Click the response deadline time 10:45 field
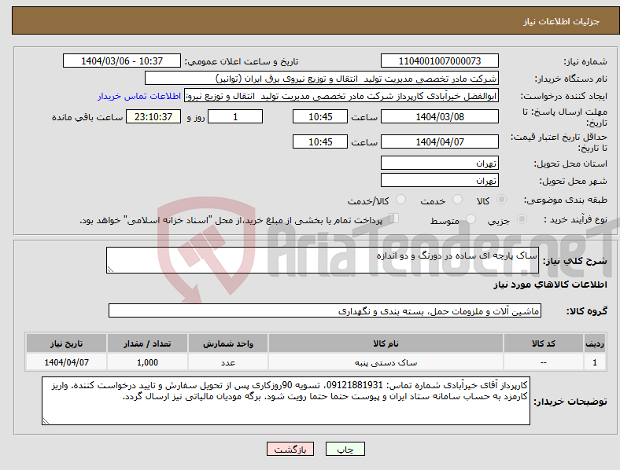 [320, 116]
